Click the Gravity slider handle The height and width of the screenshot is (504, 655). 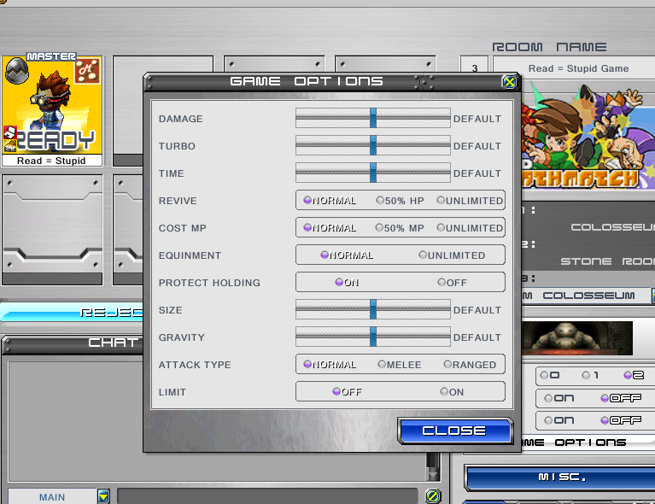pyautogui.click(x=373, y=337)
